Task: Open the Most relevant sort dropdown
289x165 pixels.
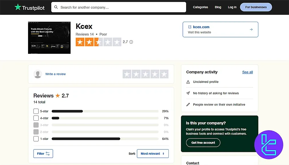Action: 153,154
